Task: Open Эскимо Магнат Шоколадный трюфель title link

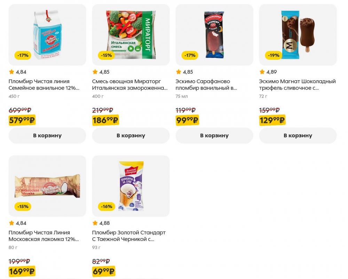Action: [x=297, y=85]
